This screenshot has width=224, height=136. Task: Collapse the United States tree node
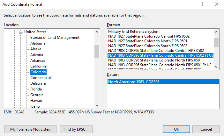click(x=20, y=32)
